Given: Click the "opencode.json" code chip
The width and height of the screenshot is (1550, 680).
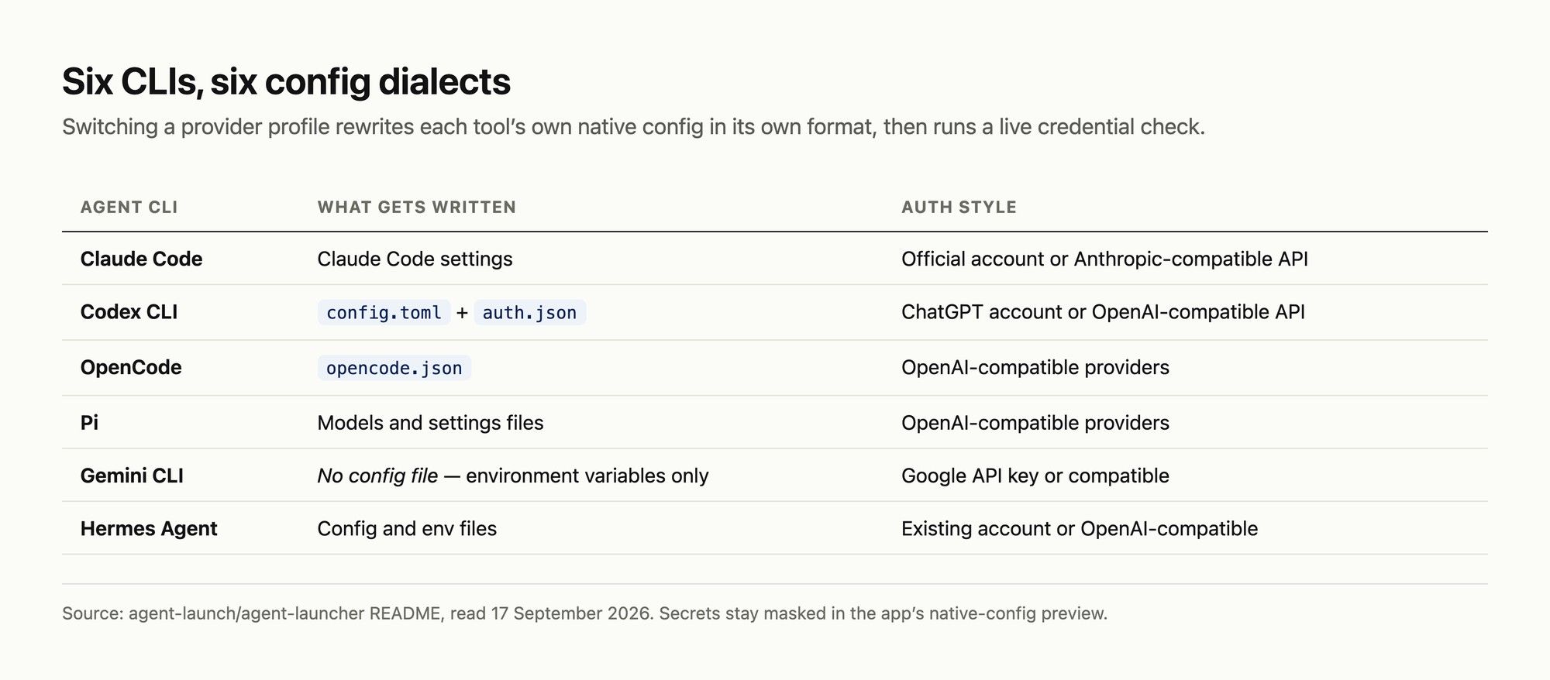Looking at the screenshot, I should (x=394, y=368).
